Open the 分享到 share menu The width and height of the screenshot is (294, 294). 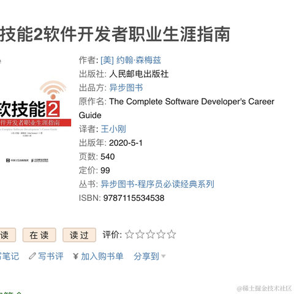click(x=146, y=256)
